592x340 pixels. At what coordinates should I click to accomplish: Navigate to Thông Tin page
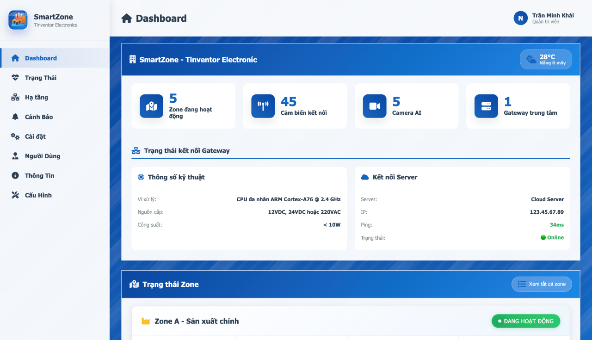40,176
